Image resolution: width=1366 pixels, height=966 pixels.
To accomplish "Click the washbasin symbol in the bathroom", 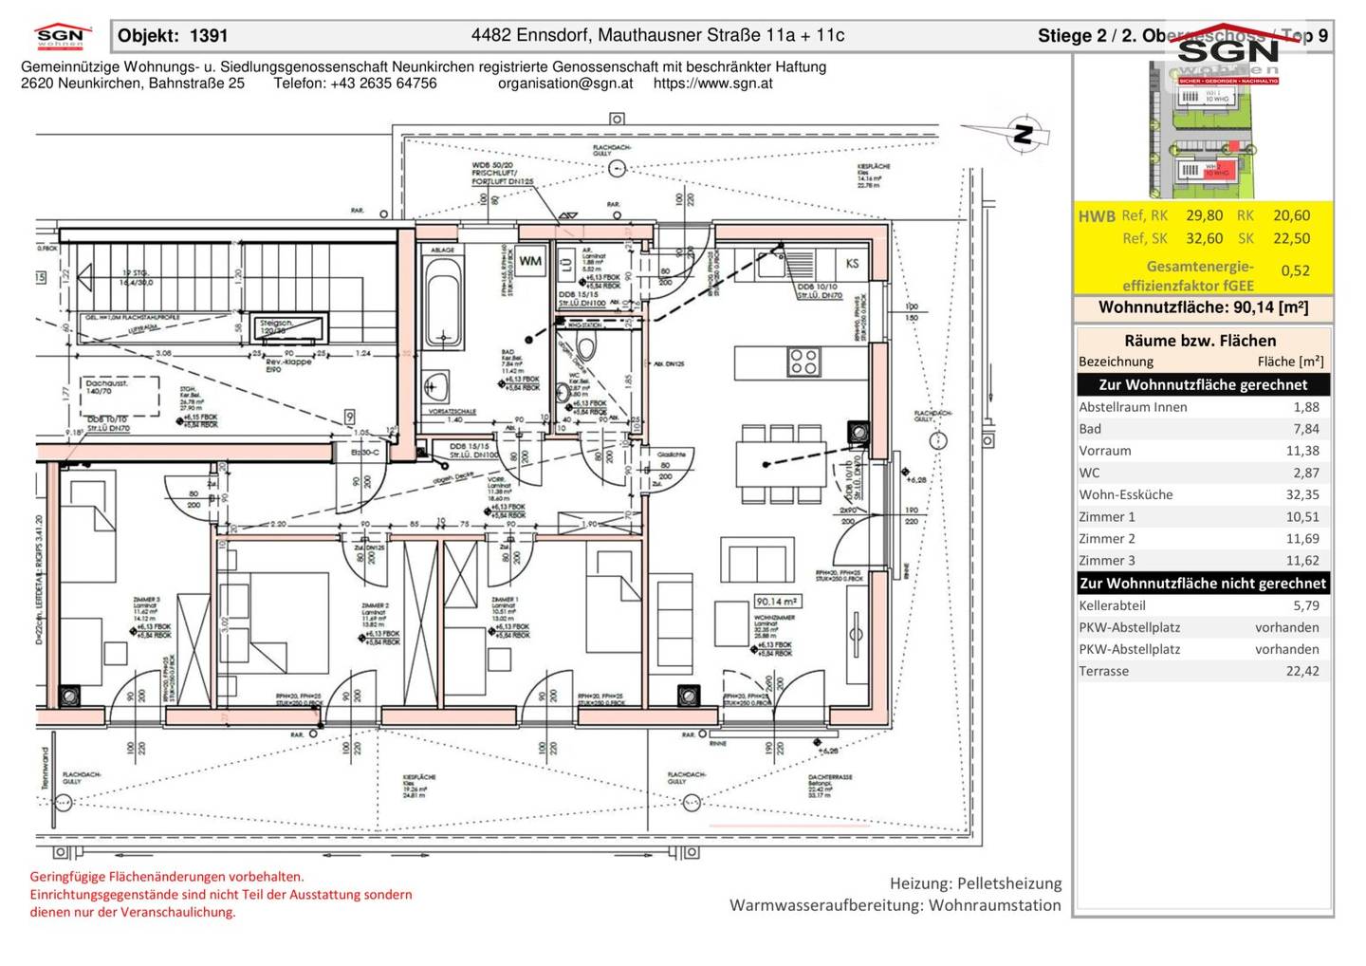I will click(x=437, y=386).
